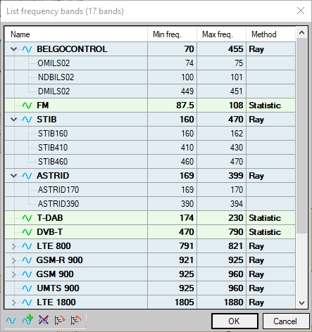Click the blue wave icon beside GSM 900
Screen dimensions: 312x332
(x=27, y=274)
